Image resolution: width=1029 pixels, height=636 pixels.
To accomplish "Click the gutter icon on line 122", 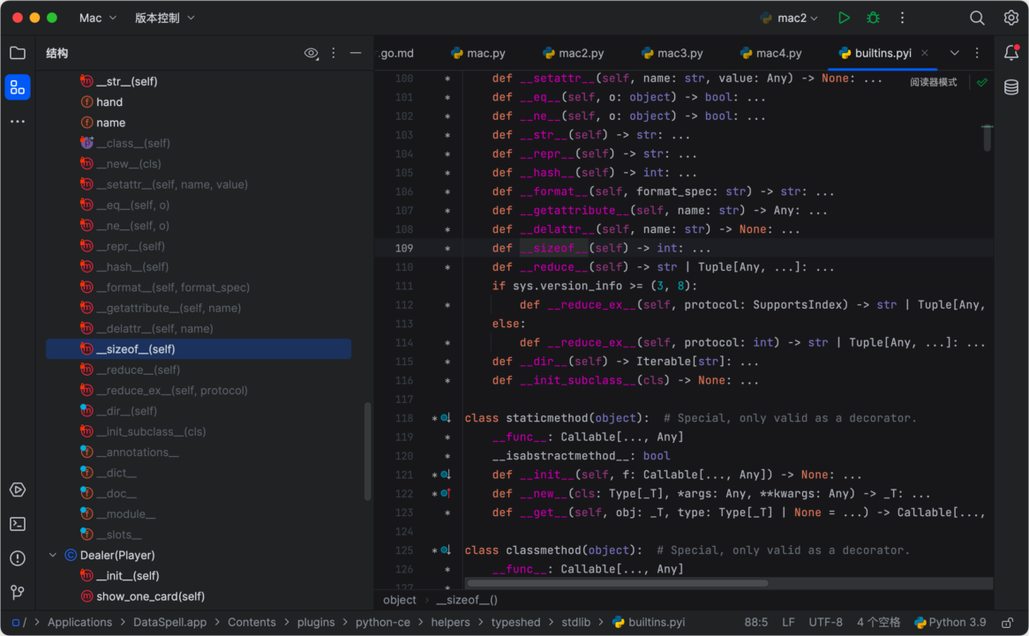I will click(x=446, y=493).
